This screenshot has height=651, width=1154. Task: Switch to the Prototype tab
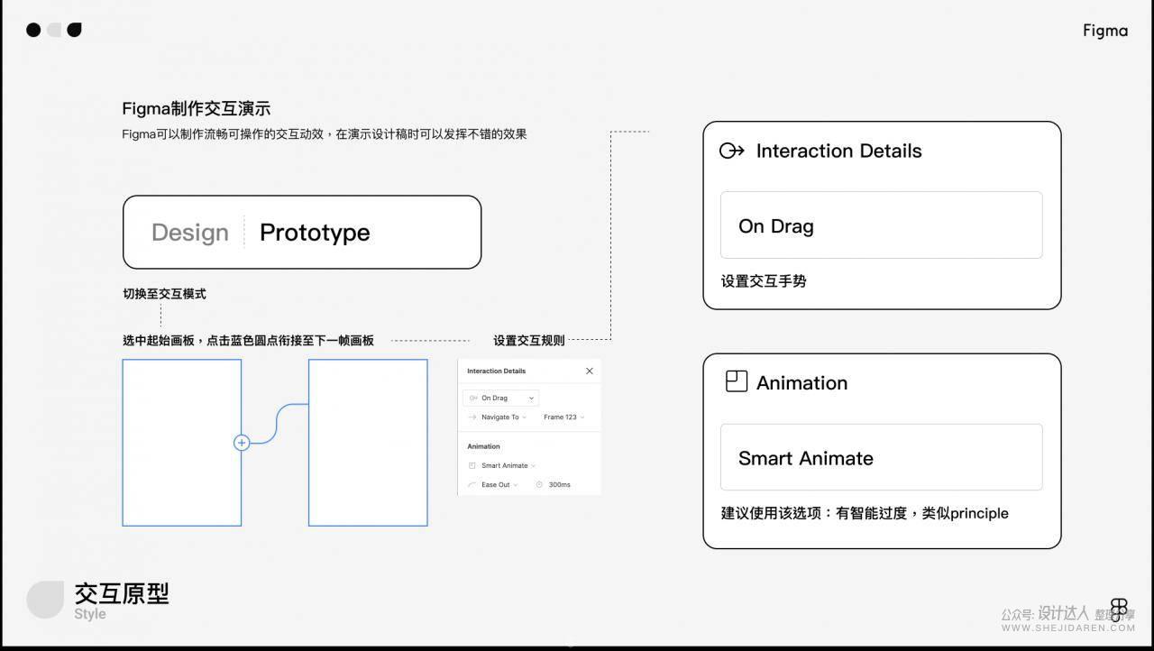(x=315, y=233)
